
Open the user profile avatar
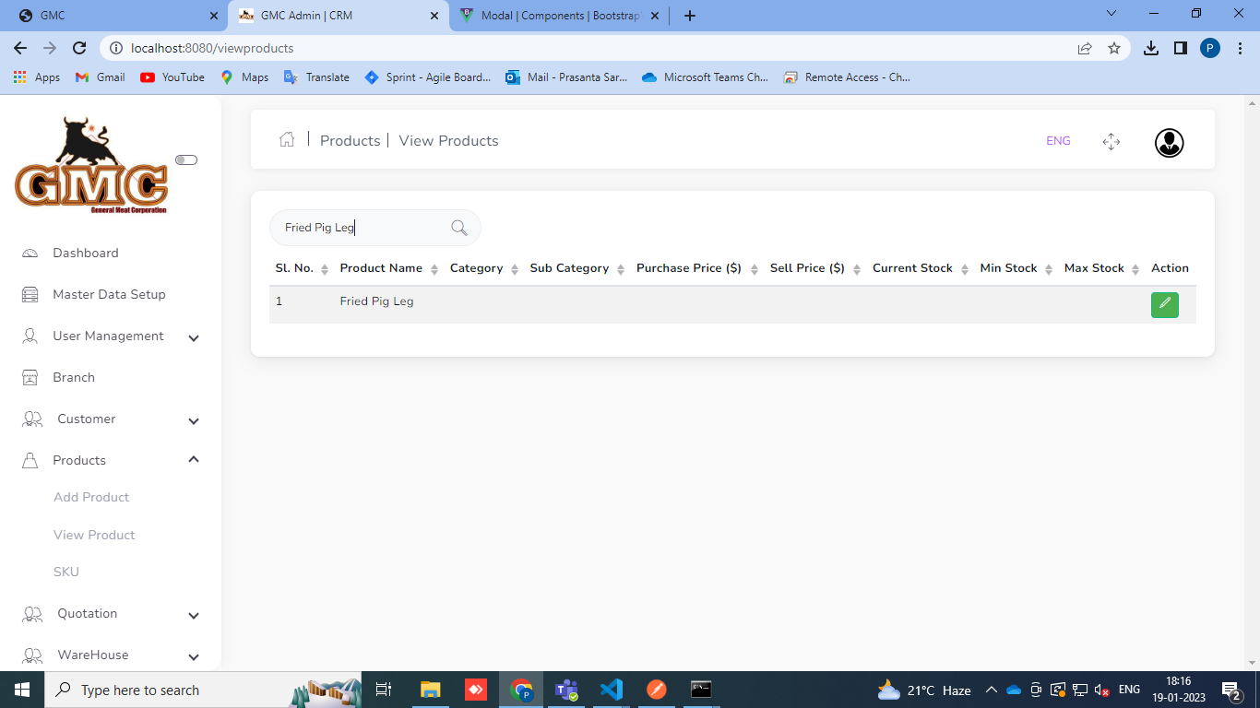pyautogui.click(x=1169, y=142)
